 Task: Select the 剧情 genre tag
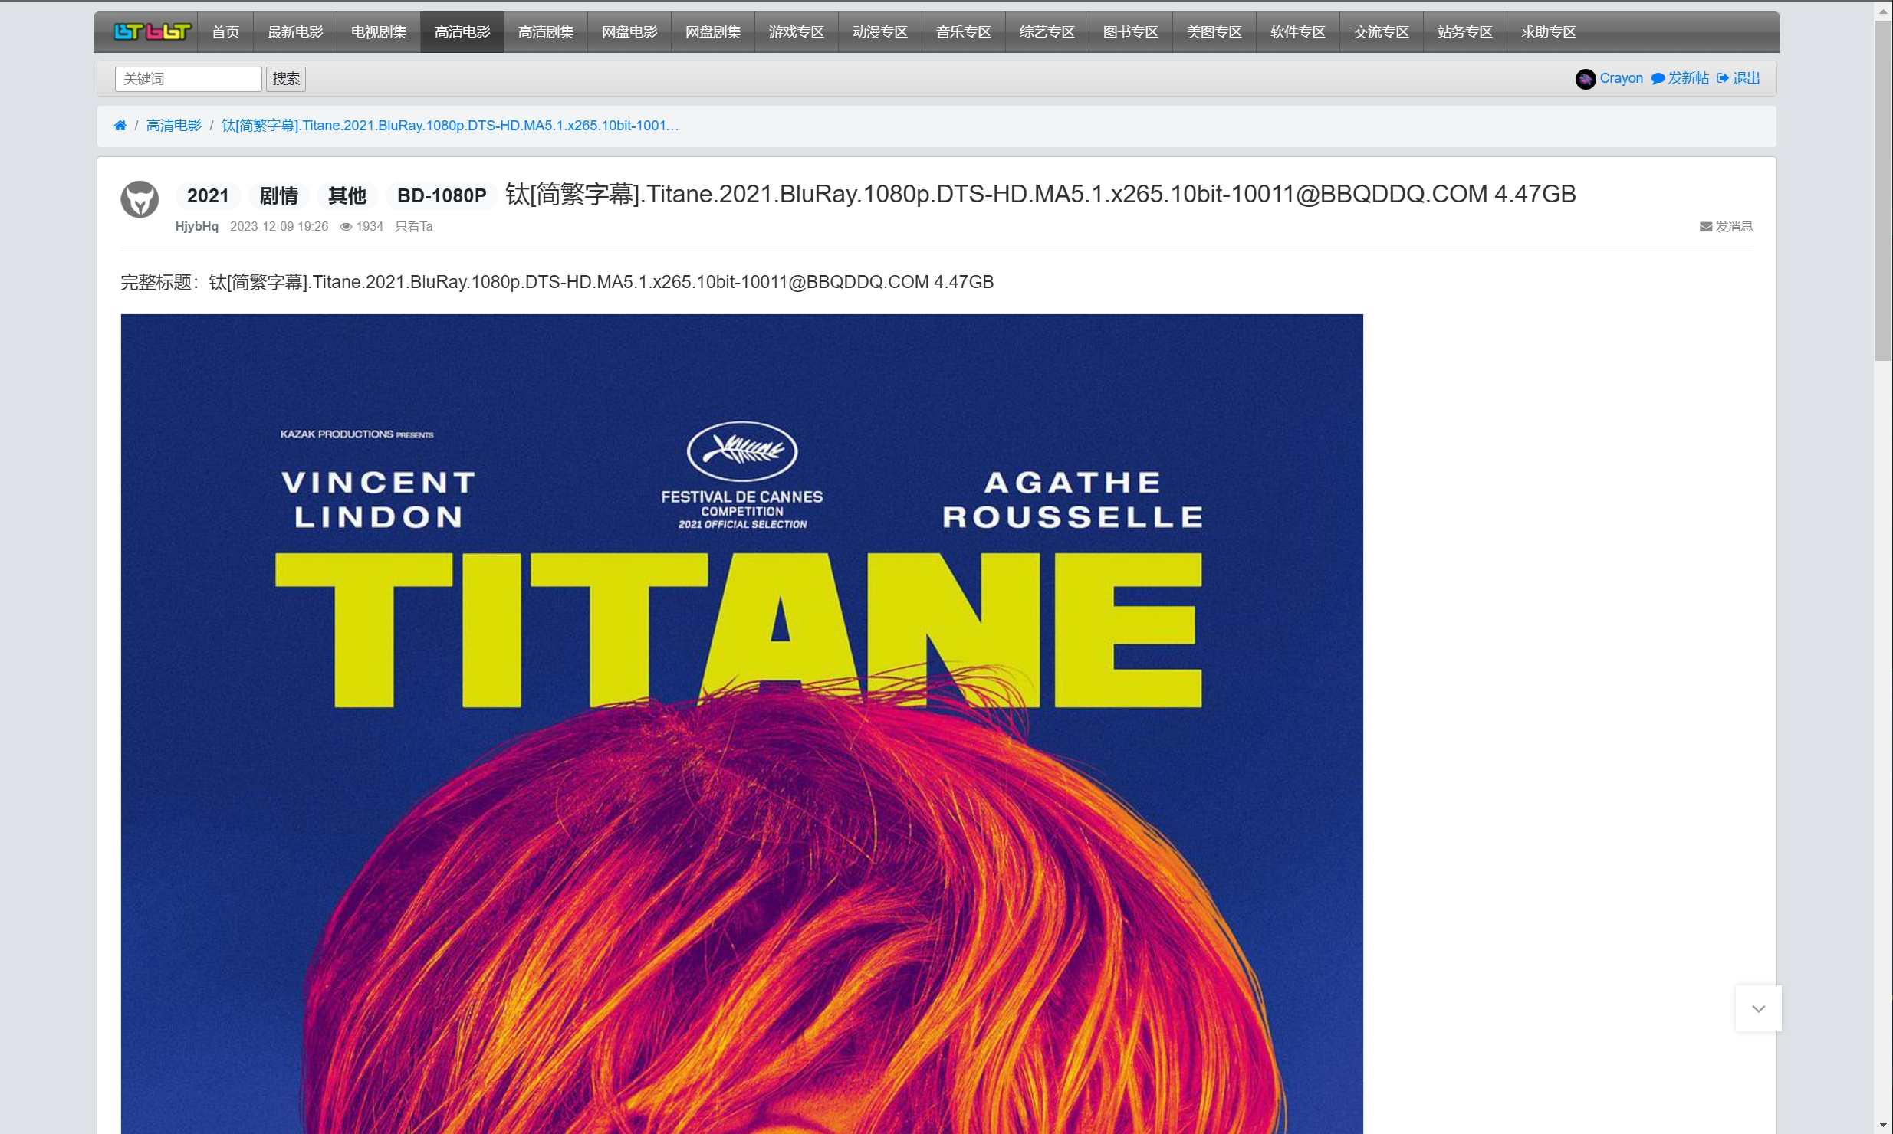[278, 195]
